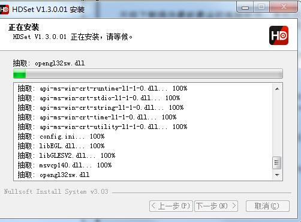Click the window title HDSet V1.3.0.01 安装

(x=48, y=10)
